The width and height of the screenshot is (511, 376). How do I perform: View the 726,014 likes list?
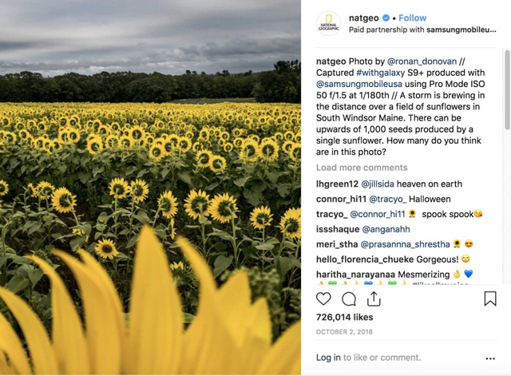coord(344,317)
